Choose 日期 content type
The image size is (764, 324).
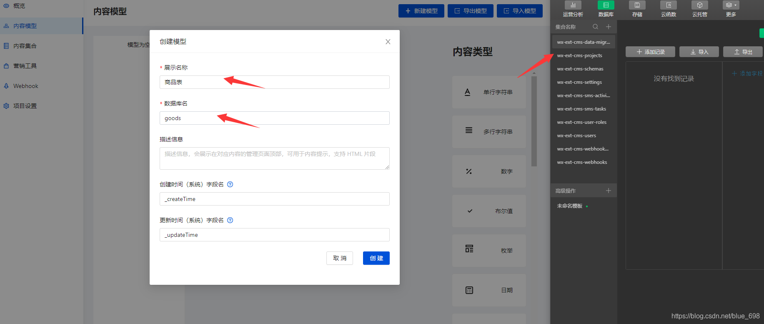pyautogui.click(x=489, y=290)
